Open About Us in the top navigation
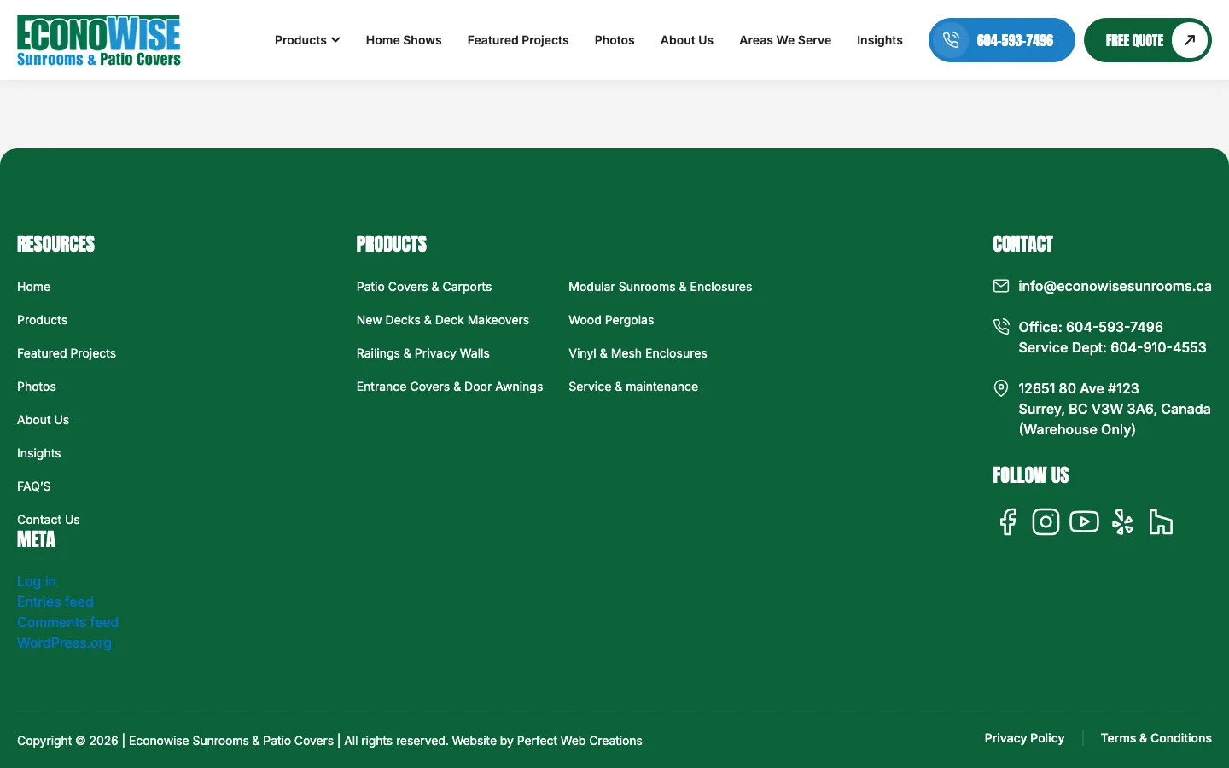The image size is (1229, 768). pos(687,40)
